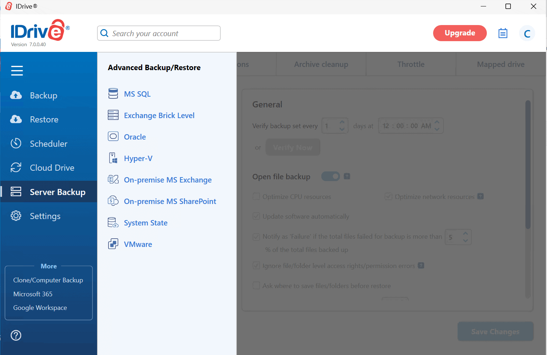Click Optimize network resources help icon

click(481, 196)
